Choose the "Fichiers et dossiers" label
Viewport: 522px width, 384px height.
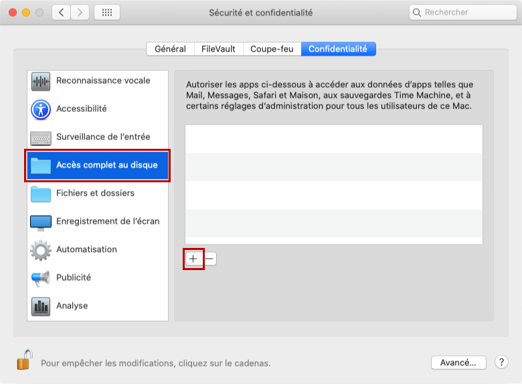pyautogui.click(x=95, y=193)
